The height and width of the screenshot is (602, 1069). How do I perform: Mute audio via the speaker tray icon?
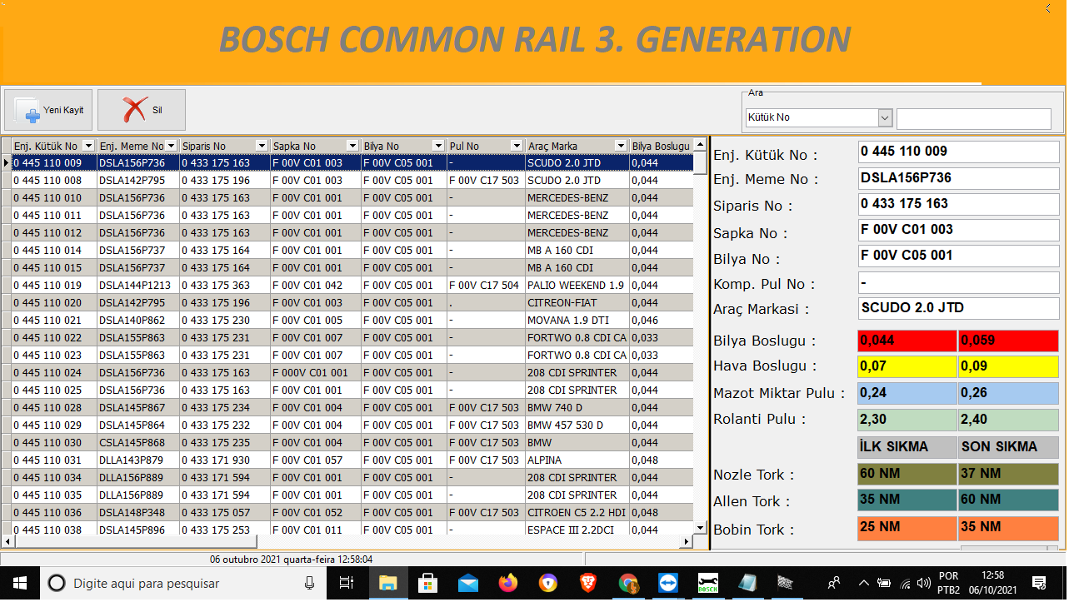point(925,583)
